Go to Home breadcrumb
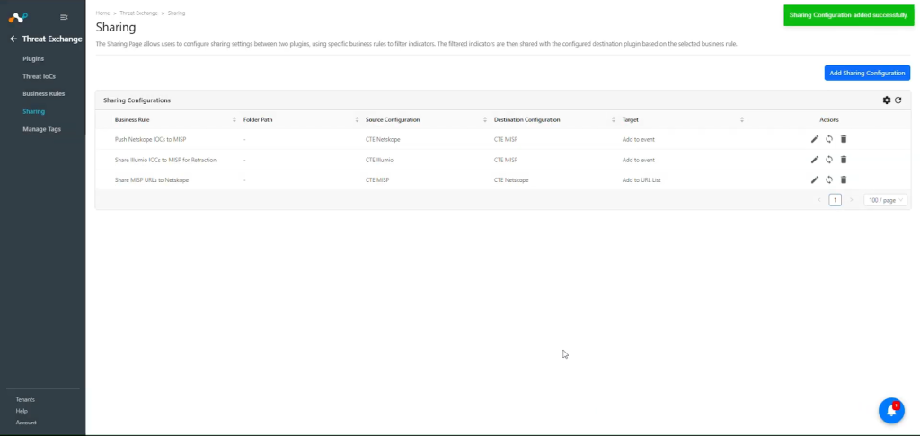This screenshot has height=436, width=920. click(102, 13)
